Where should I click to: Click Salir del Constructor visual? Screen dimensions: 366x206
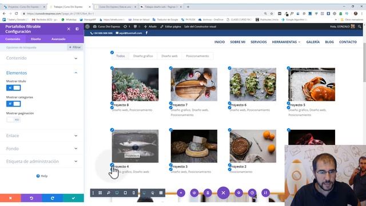(x=200, y=27)
